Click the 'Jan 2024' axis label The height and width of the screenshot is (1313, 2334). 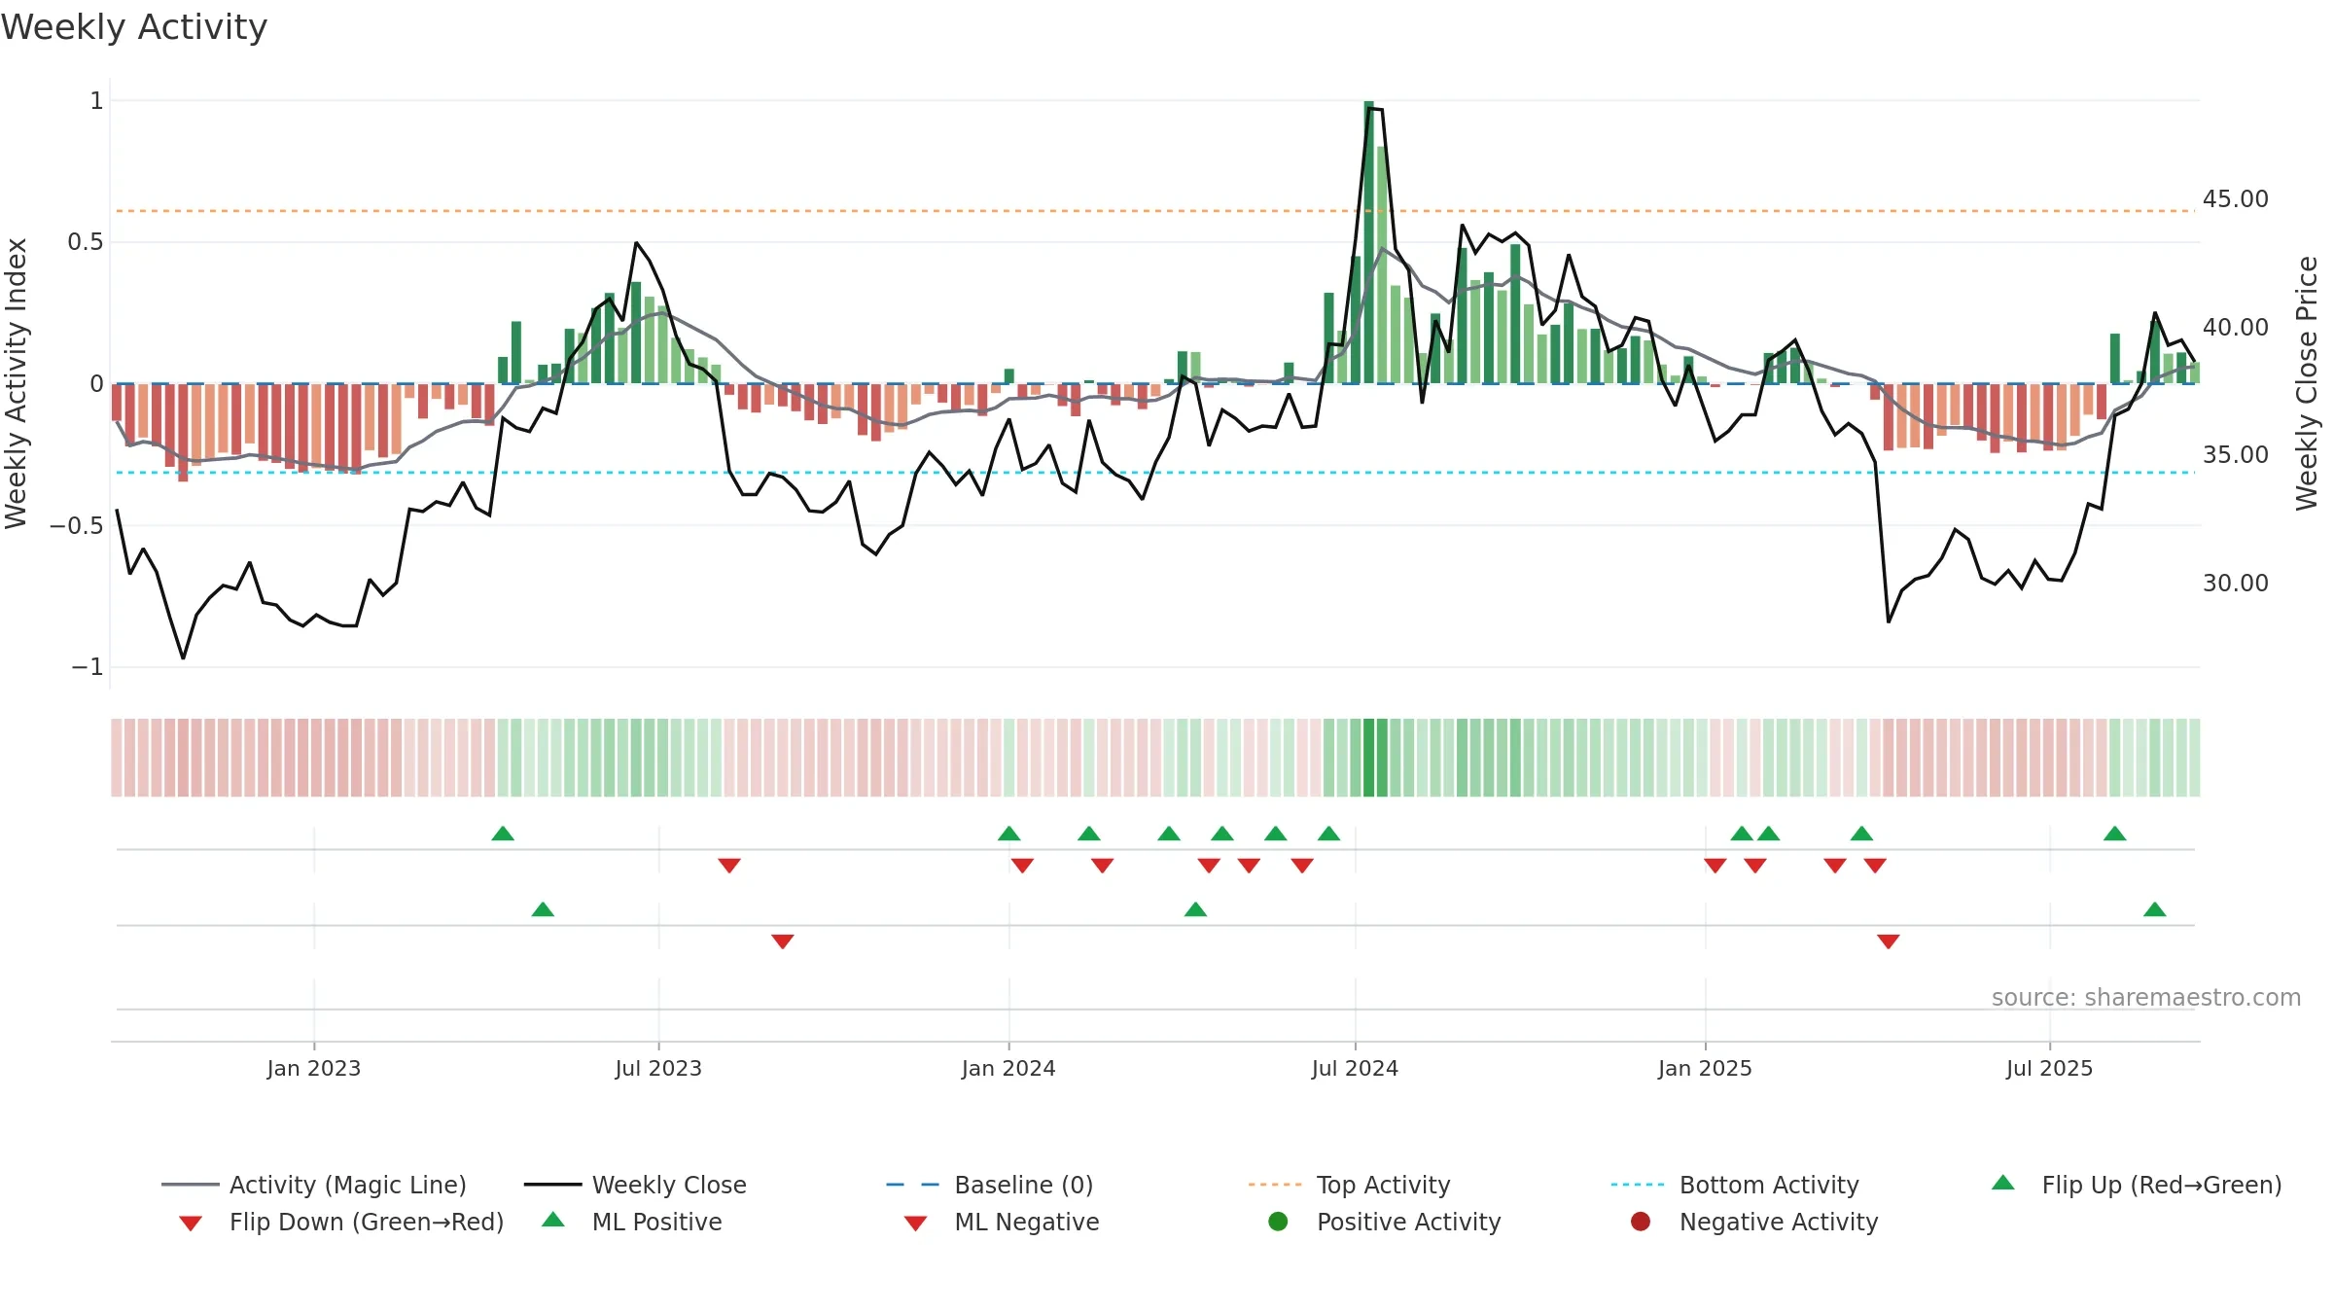coord(1008,1069)
